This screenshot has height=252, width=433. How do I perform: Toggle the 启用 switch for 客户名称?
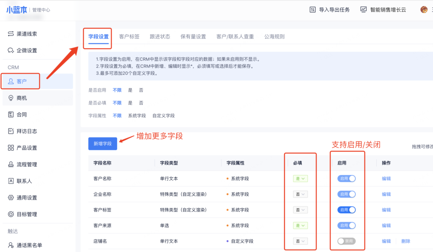point(346,179)
